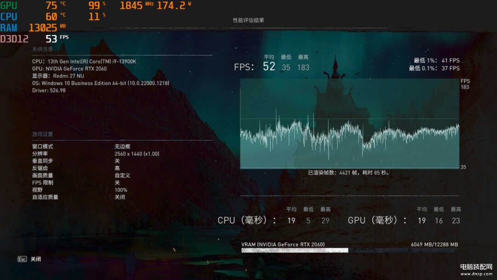The width and height of the screenshot is (497, 280).
Task: Click the 自适应质量 setting label
Action: click(45, 197)
